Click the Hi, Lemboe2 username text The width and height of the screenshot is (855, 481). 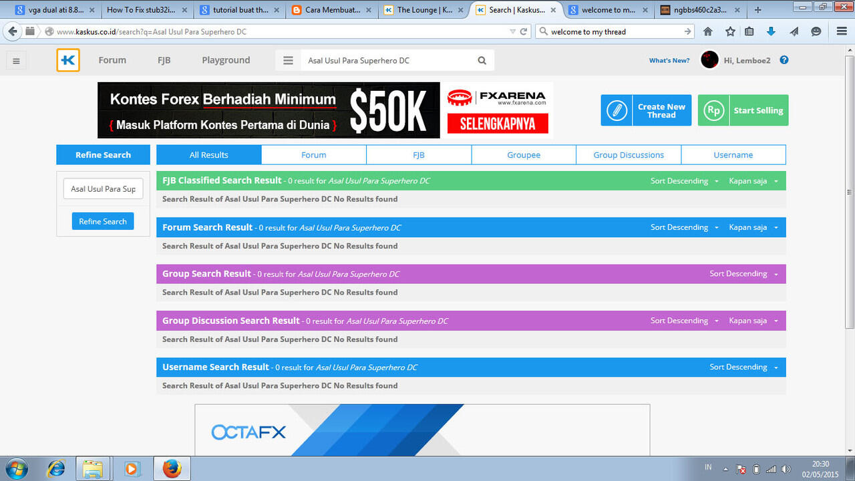click(747, 61)
